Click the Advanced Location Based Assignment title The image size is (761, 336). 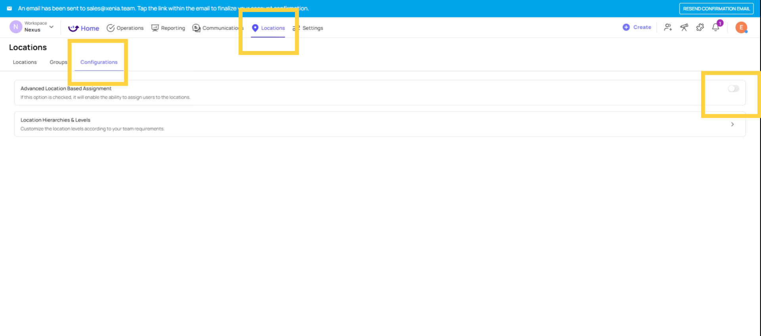(x=66, y=89)
